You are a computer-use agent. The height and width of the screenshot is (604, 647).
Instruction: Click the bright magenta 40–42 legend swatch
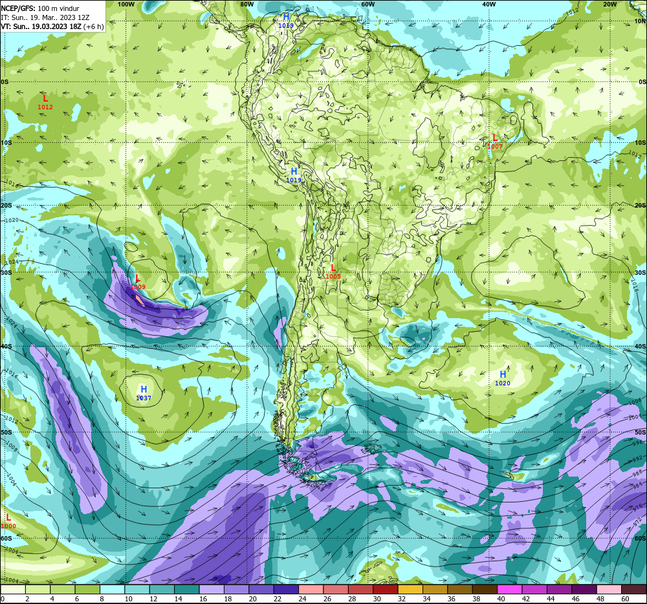[x=510, y=590]
